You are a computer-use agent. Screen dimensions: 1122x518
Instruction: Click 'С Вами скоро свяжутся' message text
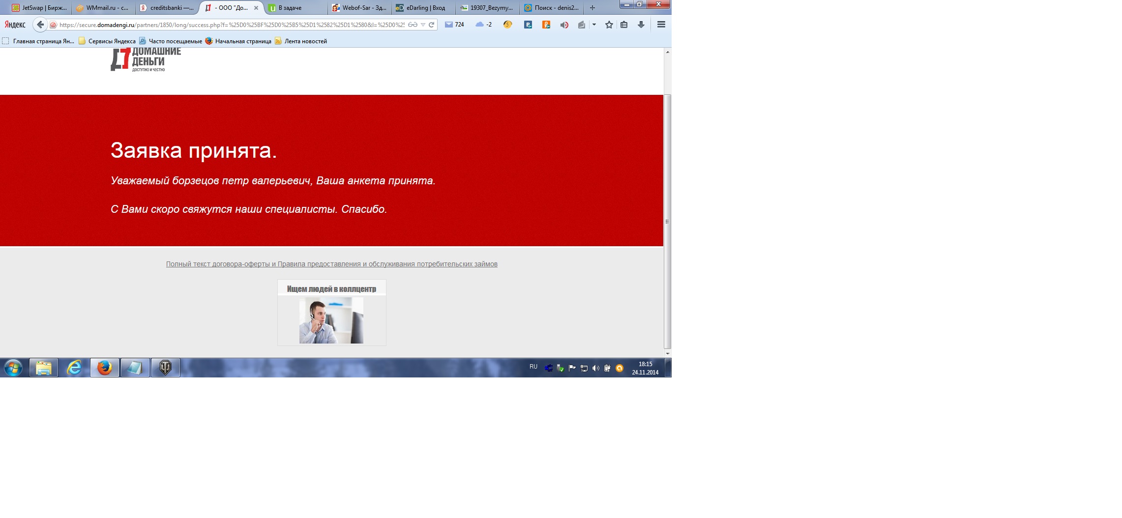249,209
